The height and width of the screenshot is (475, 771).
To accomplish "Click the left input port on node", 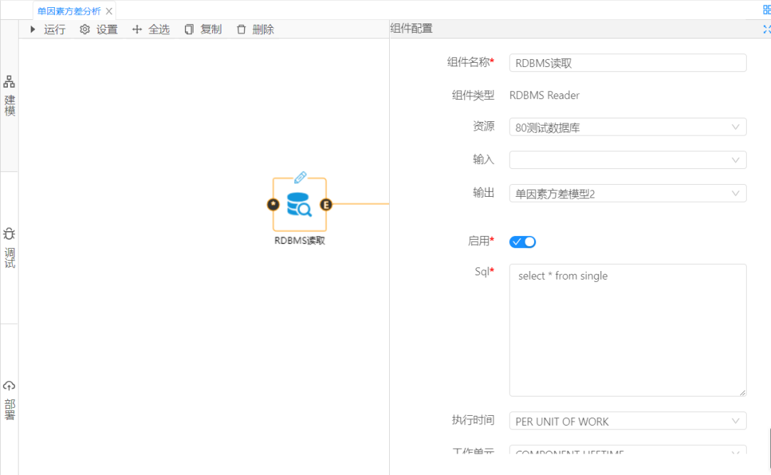I will pyautogui.click(x=273, y=205).
